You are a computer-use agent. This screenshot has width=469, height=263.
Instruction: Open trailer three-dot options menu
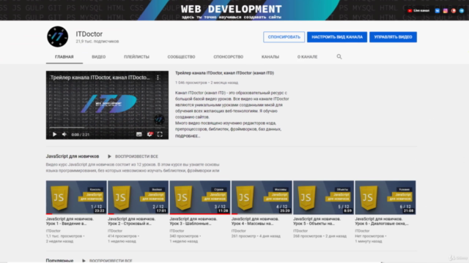click(158, 77)
